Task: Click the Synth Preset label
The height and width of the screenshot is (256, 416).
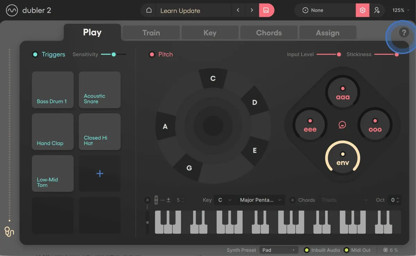Action: click(x=241, y=250)
